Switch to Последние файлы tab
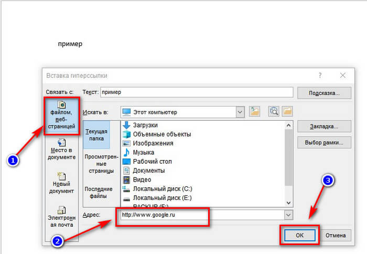This screenshot has width=367, height=254. tap(99, 193)
